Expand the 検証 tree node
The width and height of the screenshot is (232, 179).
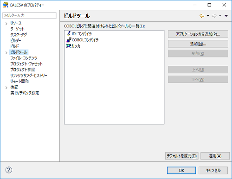[x=6, y=88]
